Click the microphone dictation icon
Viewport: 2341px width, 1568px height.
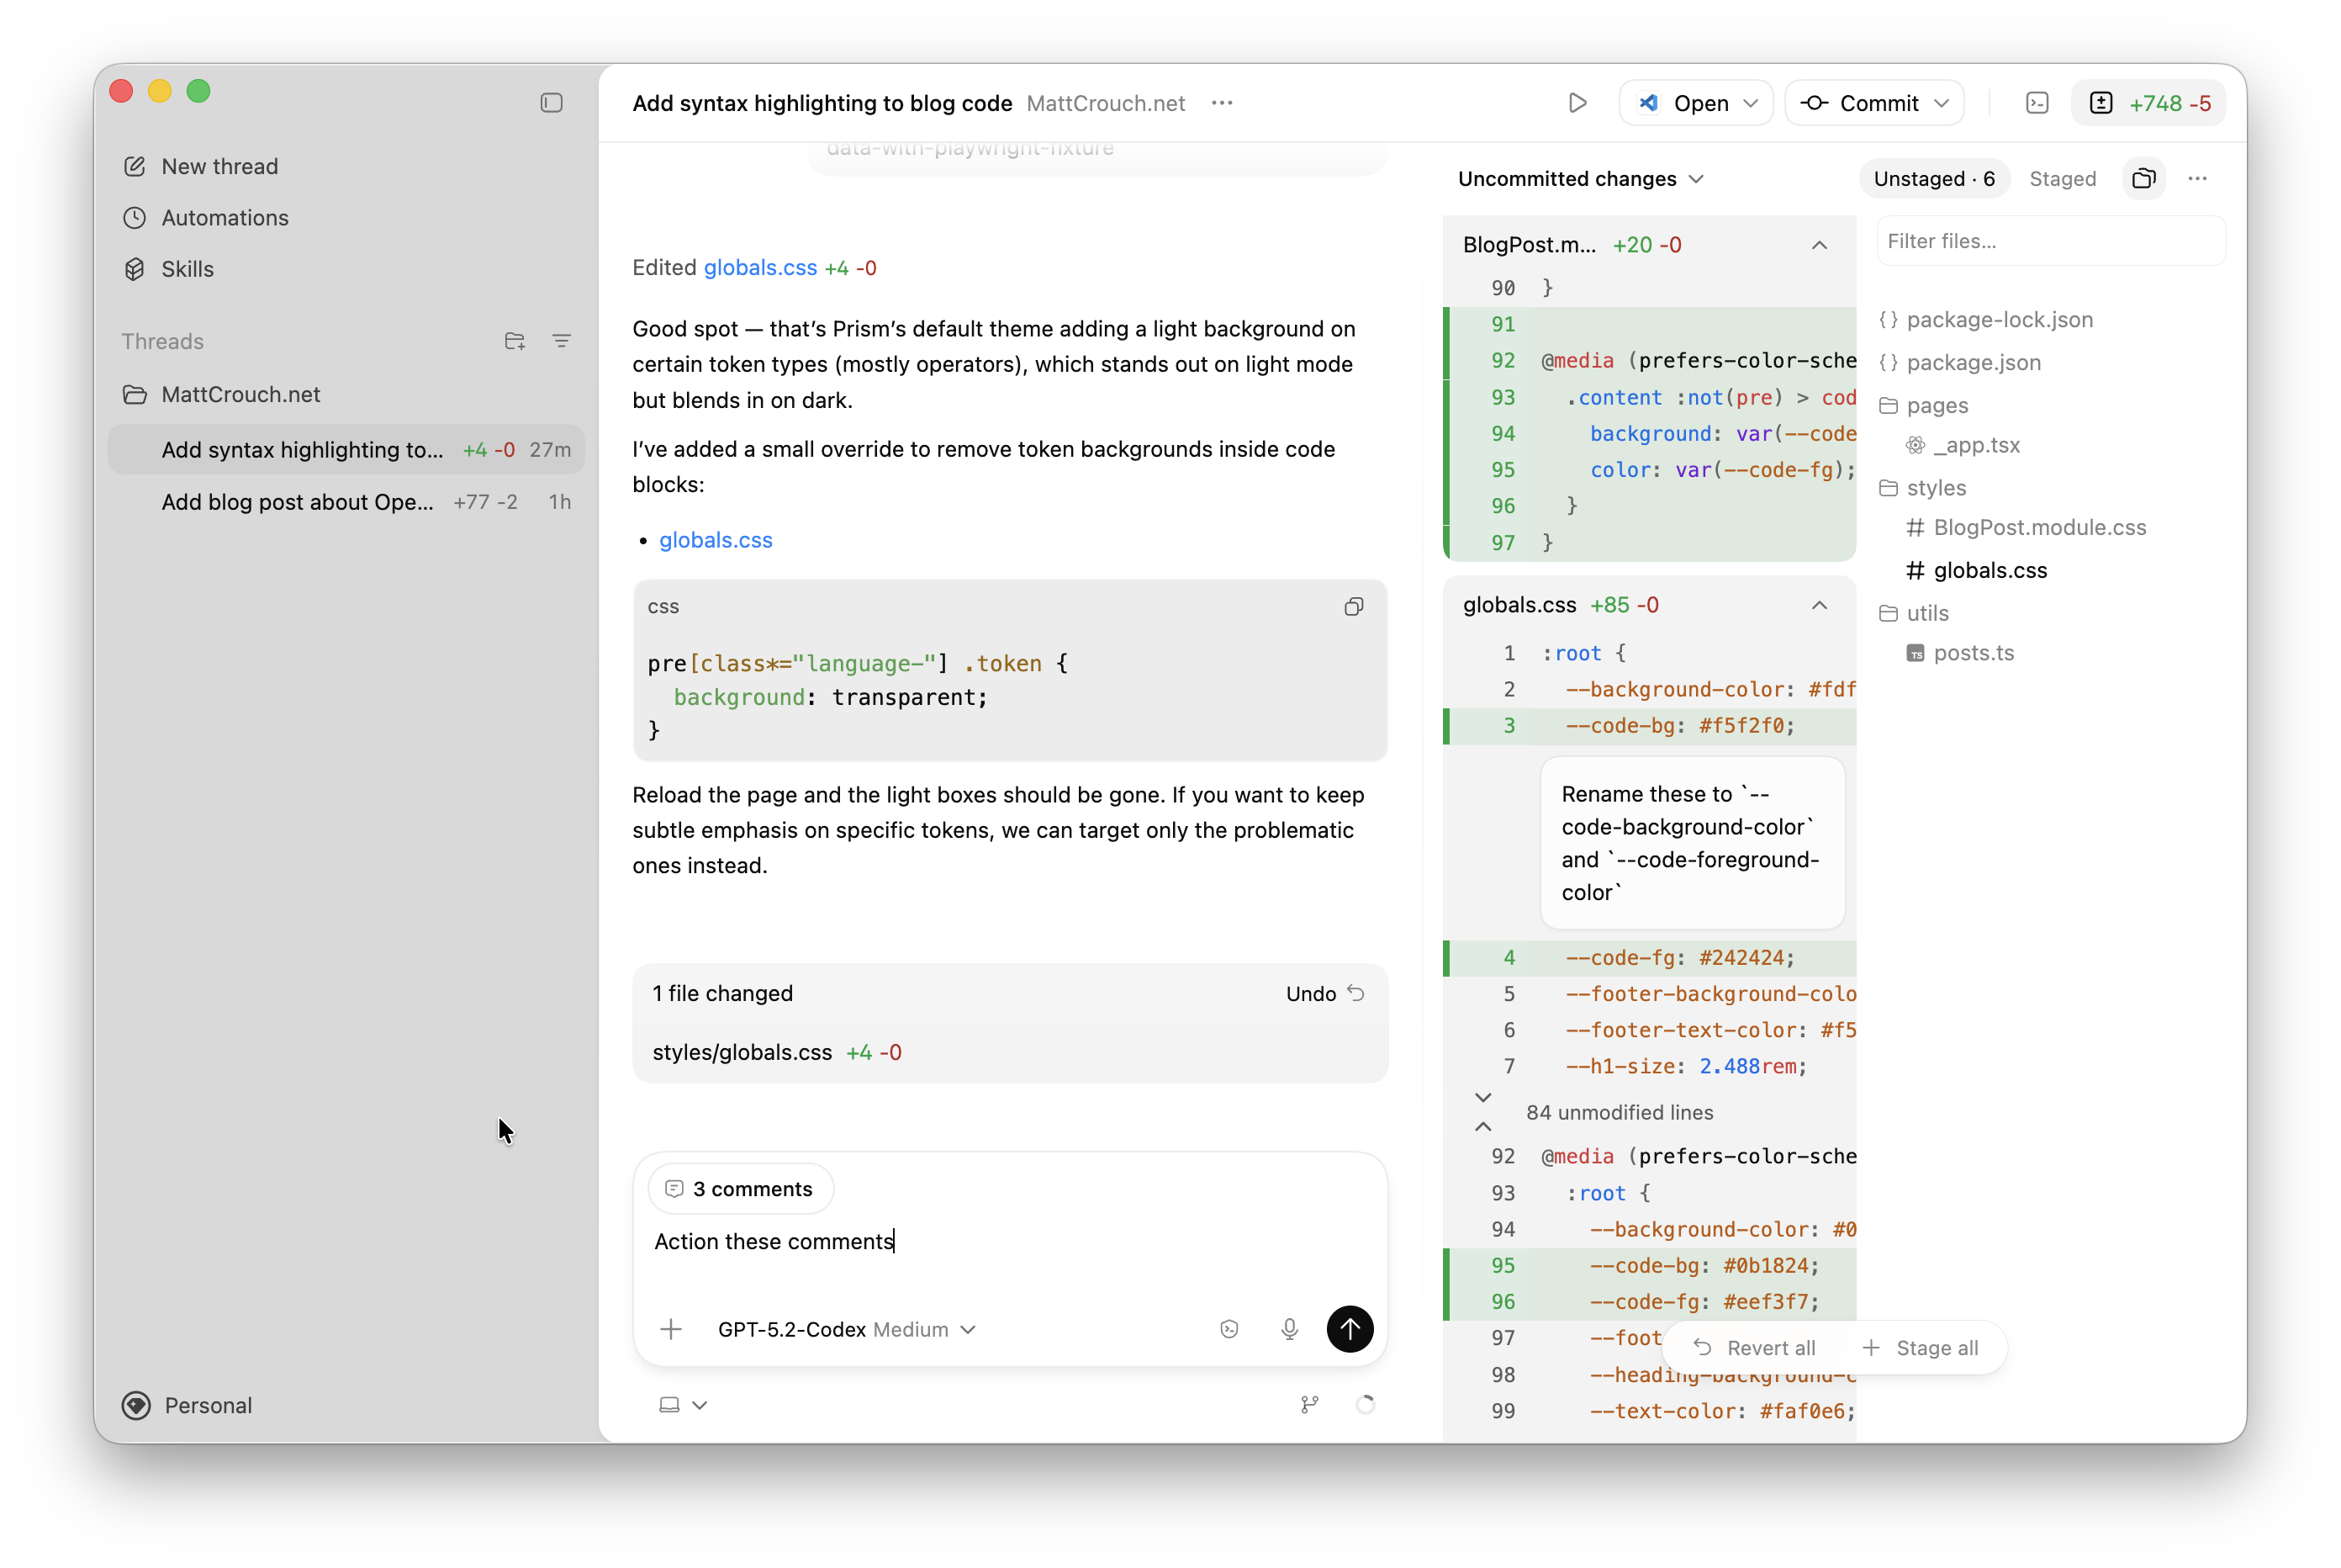pyautogui.click(x=1289, y=1329)
